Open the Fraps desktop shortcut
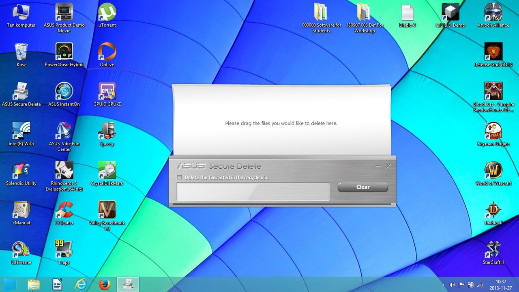This screenshot has height=292, width=519. tap(64, 253)
